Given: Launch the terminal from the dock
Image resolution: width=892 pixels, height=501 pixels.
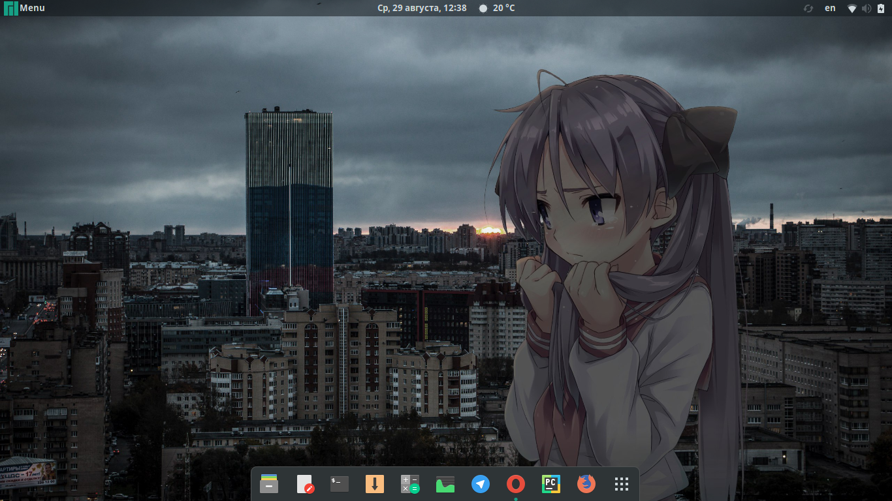Looking at the screenshot, I should [x=340, y=483].
